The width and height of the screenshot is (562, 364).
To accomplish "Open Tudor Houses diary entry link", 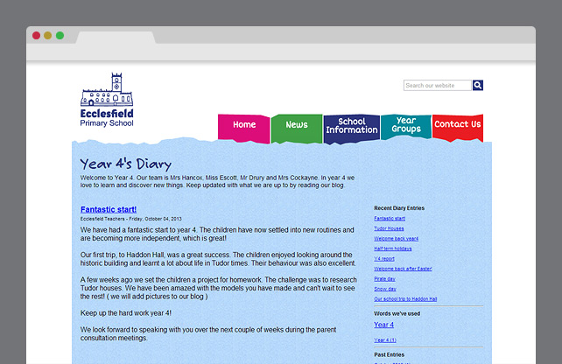I will tap(389, 228).
